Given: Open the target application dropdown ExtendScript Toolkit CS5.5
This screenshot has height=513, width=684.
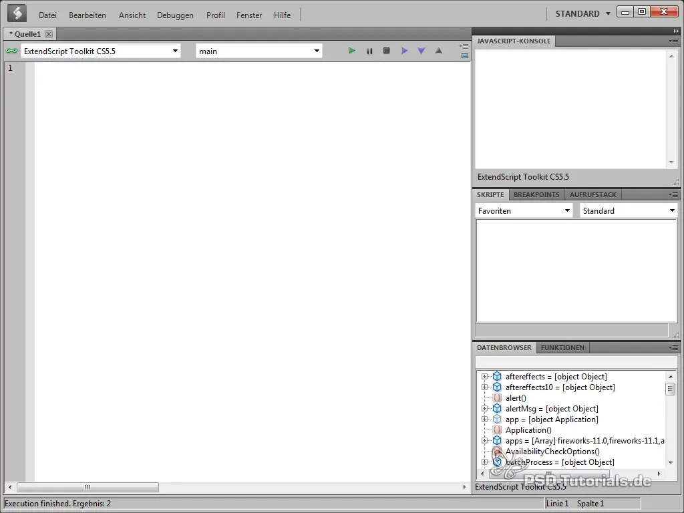Looking at the screenshot, I should click(x=101, y=51).
